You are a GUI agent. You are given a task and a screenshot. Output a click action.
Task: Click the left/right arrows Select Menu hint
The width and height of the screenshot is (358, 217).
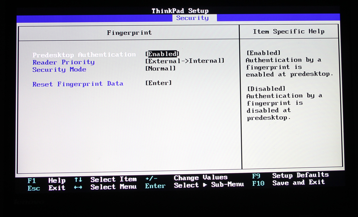(105, 187)
